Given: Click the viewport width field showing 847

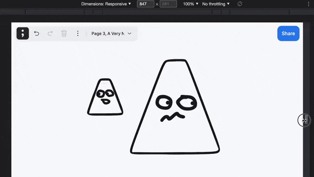Looking at the screenshot, I should point(145,4).
